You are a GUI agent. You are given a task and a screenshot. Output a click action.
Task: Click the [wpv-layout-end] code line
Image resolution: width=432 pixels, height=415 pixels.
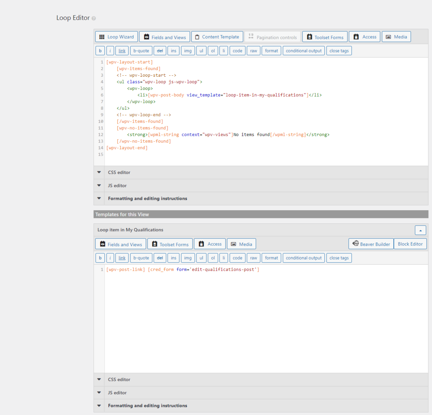(x=127, y=148)
